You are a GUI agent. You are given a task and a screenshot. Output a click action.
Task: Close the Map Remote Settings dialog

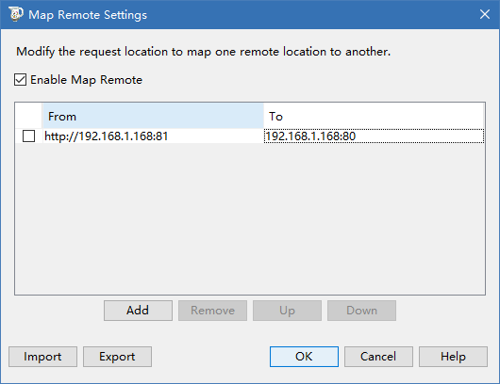(x=485, y=14)
